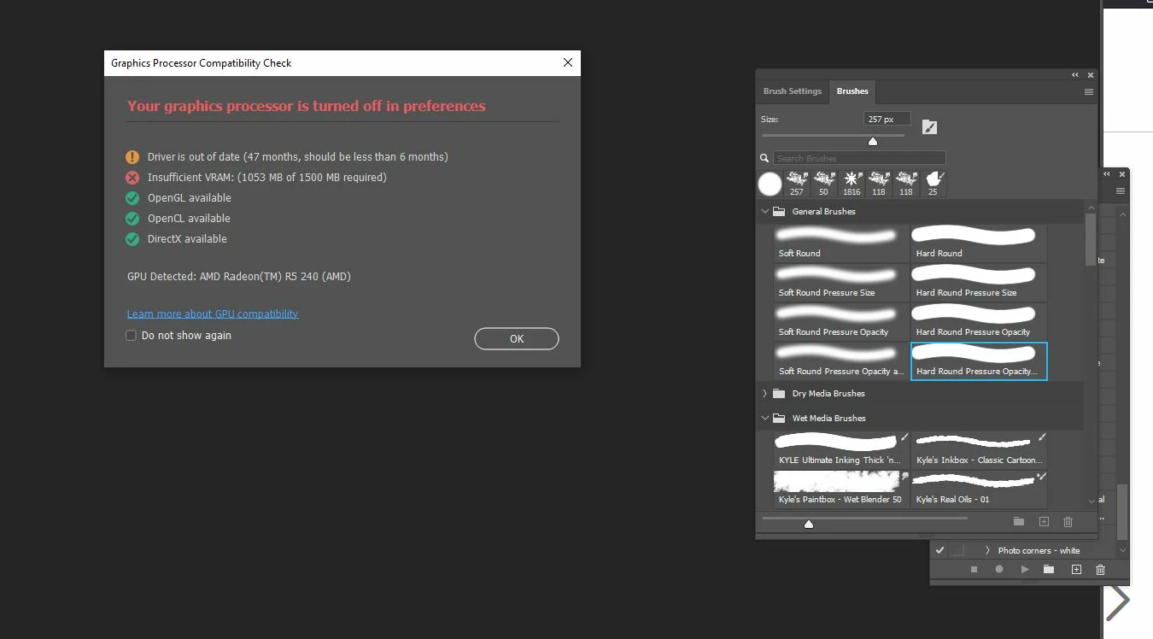This screenshot has width=1153, height=639.
Task: Select the Soft Round brush
Action: tap(841, 243)
